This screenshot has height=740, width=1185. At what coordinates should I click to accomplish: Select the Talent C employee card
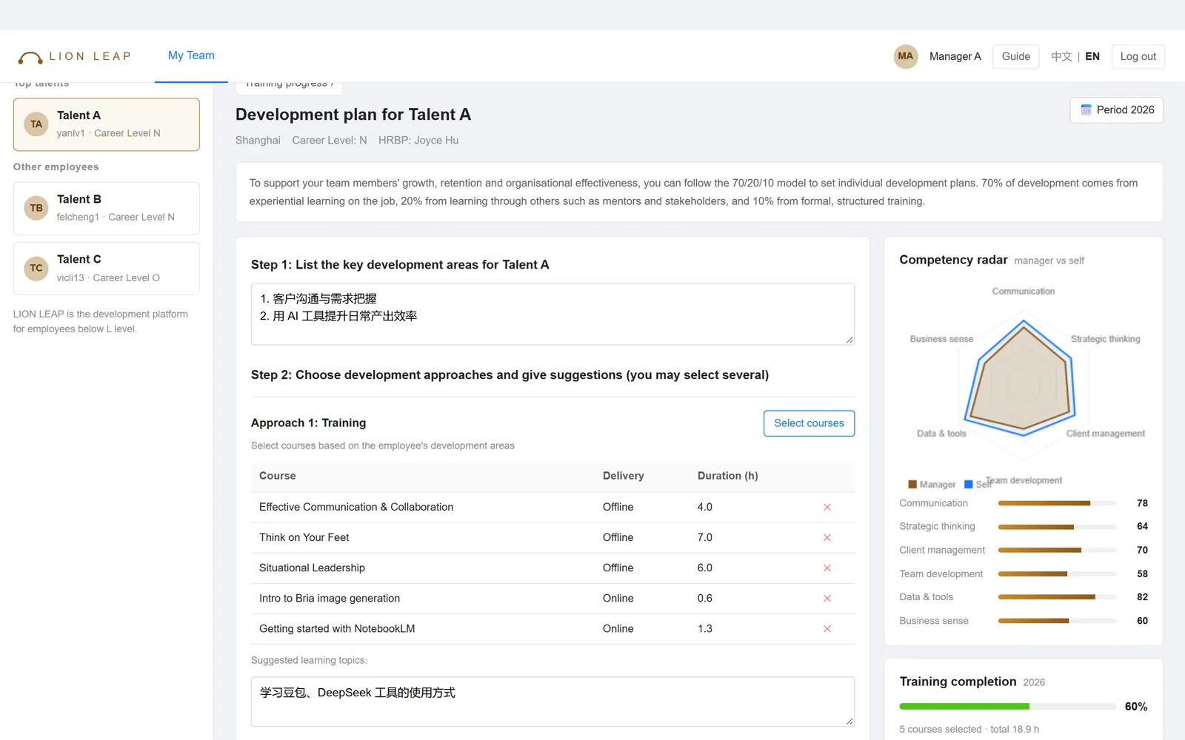[107, 268]
